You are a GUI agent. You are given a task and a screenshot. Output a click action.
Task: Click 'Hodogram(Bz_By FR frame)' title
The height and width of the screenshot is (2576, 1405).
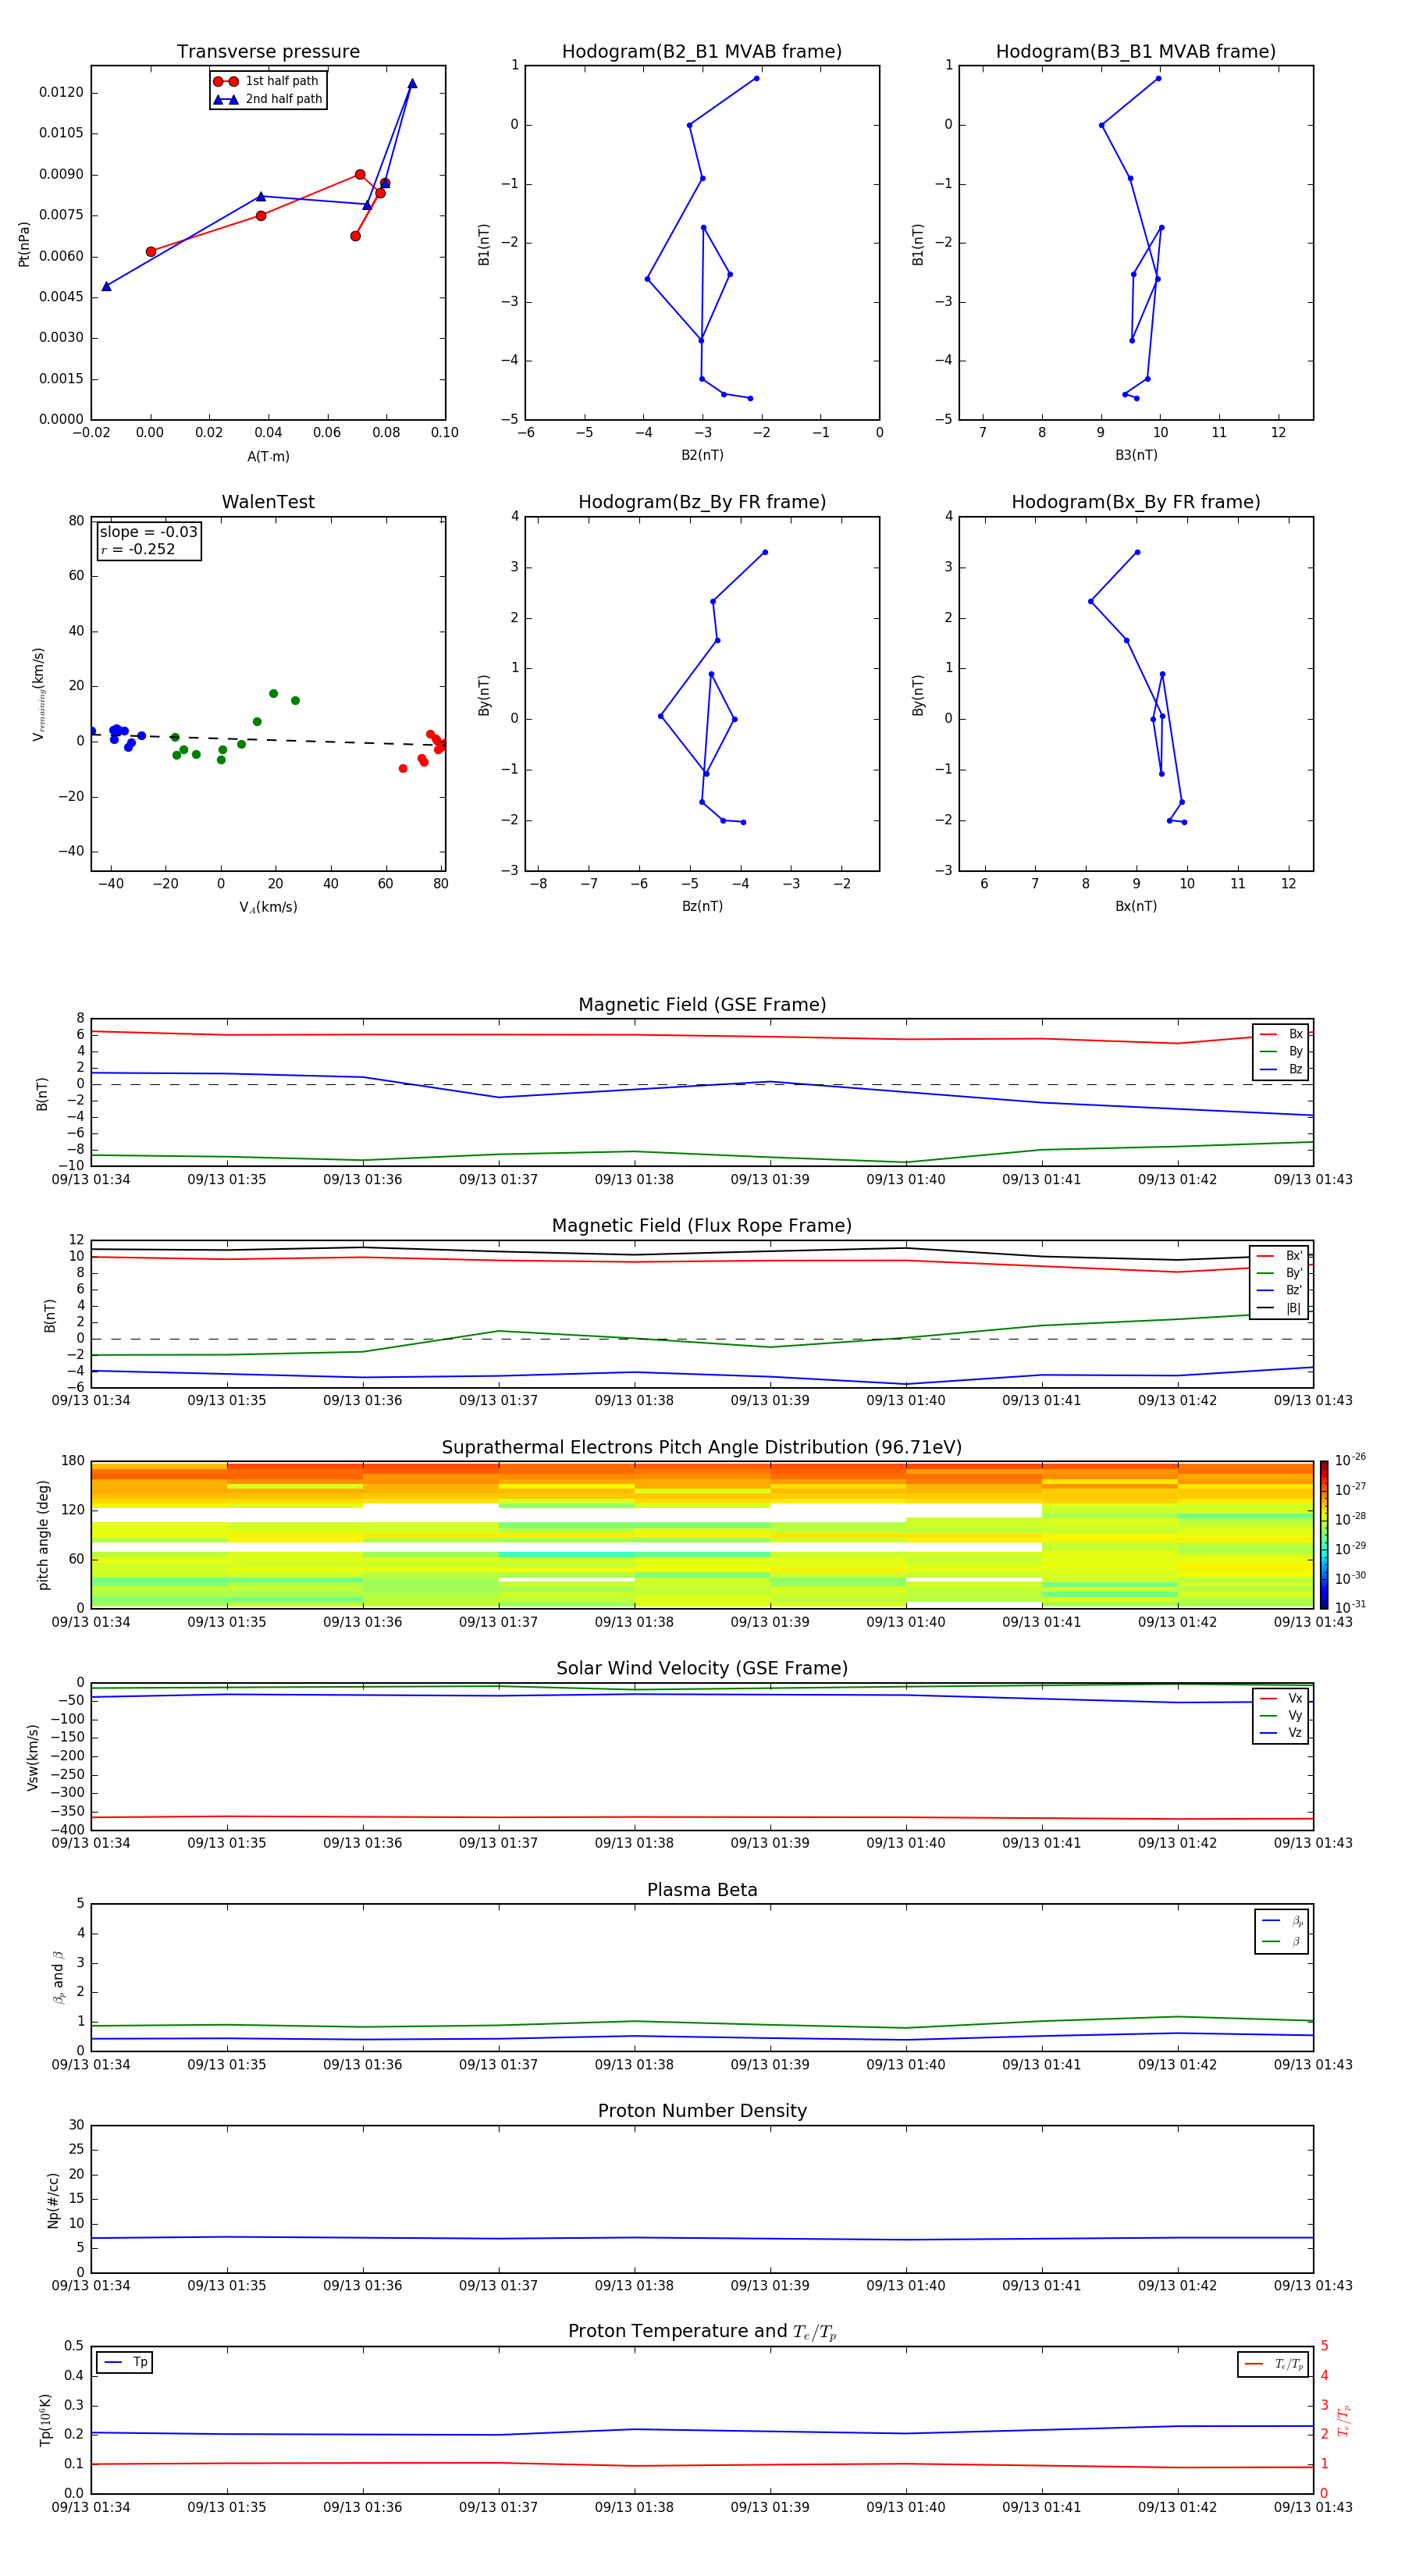[702, 502]
